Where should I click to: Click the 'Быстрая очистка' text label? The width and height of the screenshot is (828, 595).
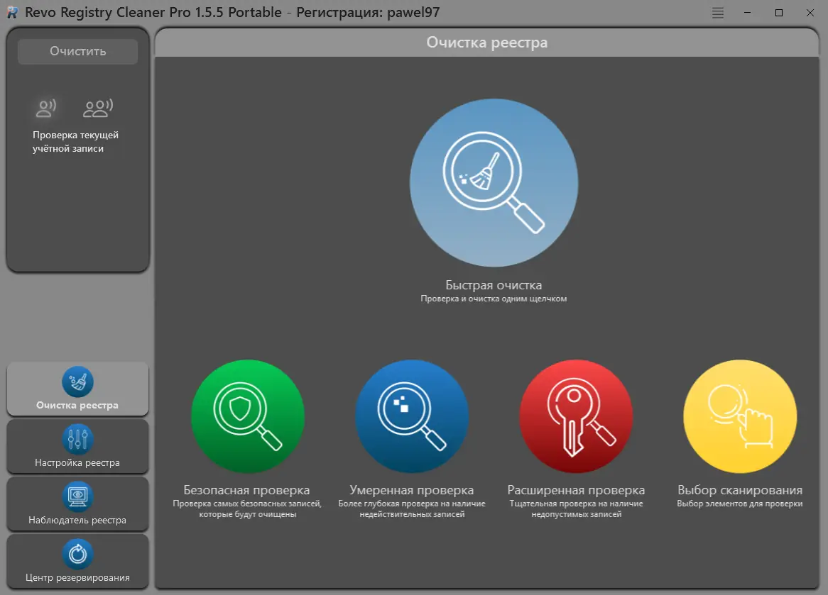point(493,284)
